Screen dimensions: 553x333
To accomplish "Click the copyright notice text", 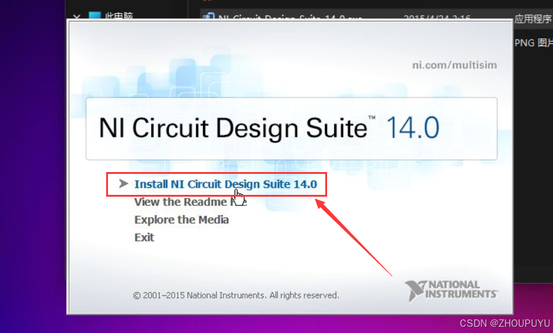I will [x=236, y=295].
